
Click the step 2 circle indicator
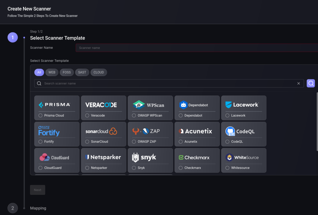[x=12, y=208]
